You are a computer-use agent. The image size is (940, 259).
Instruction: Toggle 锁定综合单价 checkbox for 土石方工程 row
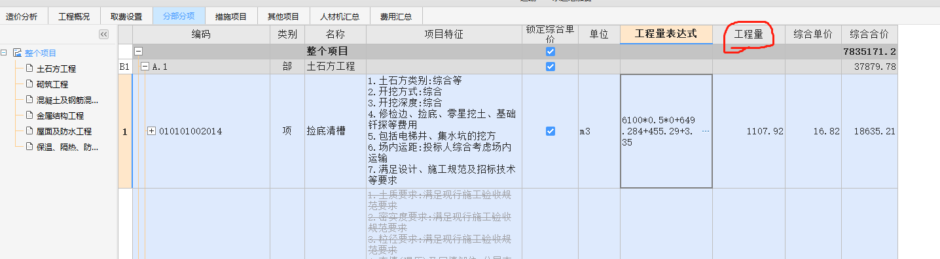(551, 67)
